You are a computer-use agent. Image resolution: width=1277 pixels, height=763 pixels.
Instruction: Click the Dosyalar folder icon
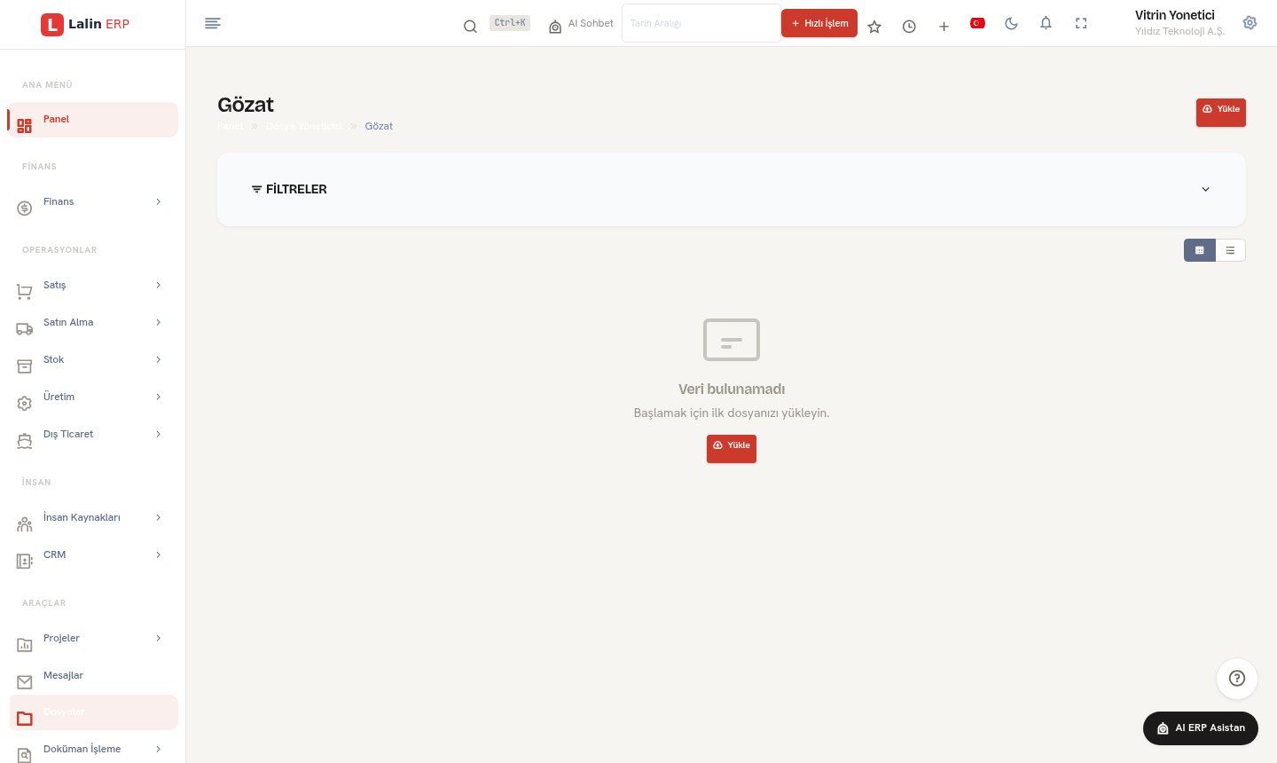pyautogui.click(x=25, y=719)
